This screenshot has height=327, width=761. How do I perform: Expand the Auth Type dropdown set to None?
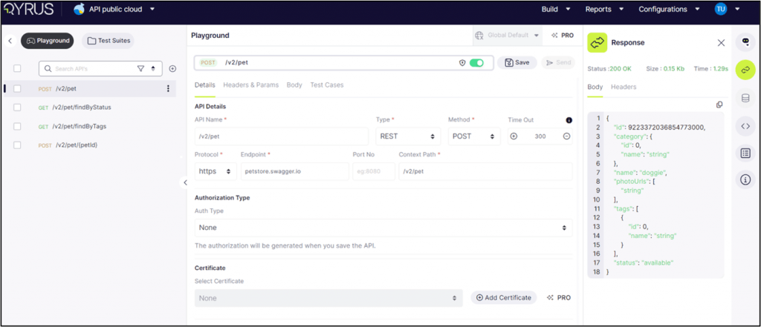point(383,228)
